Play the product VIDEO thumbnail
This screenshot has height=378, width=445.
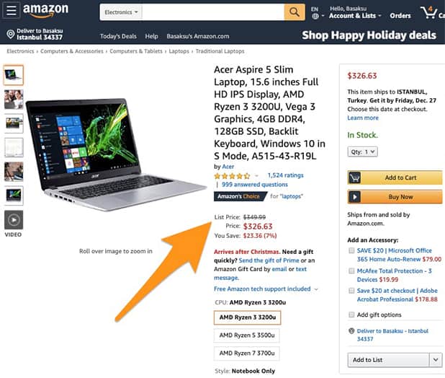tap(14, 220)
